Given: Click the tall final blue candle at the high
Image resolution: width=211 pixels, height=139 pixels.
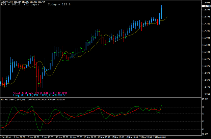Looking at the screenshot, I should (161, 12).
